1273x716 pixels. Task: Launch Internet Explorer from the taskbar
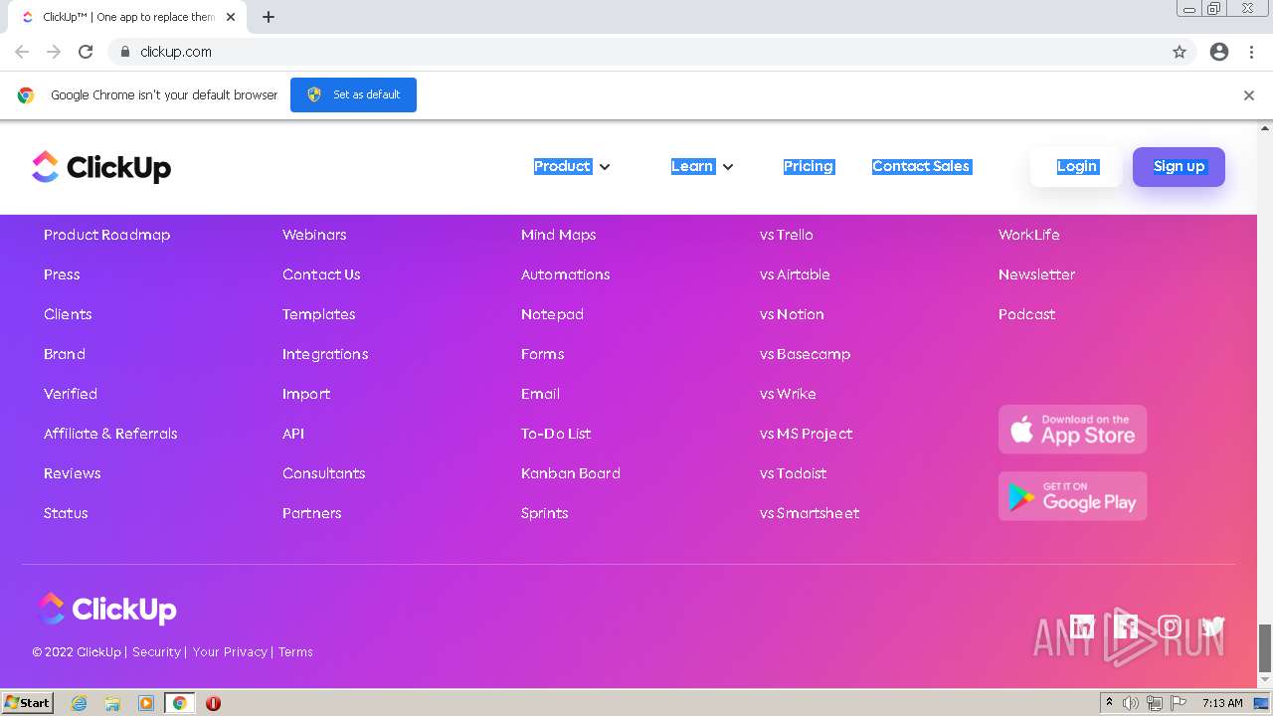80,703
